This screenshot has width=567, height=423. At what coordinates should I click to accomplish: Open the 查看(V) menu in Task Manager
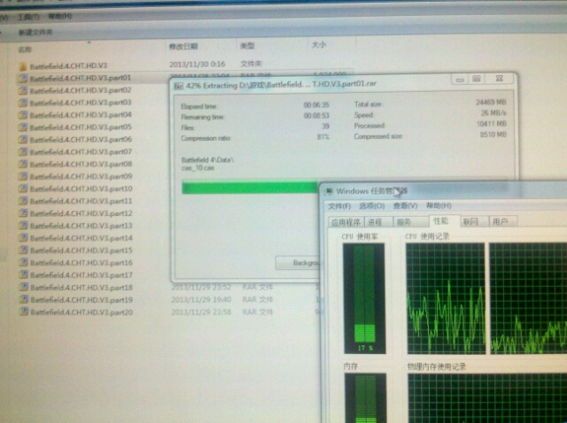coord(406,206)
